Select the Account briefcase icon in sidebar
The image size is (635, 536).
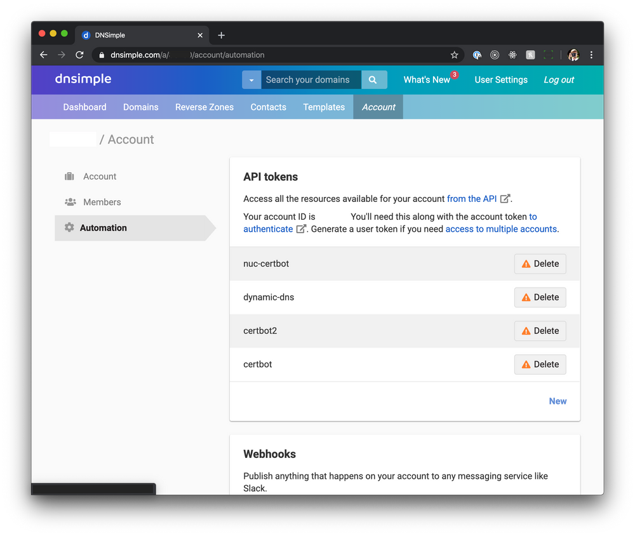click(x=70, y=176)
